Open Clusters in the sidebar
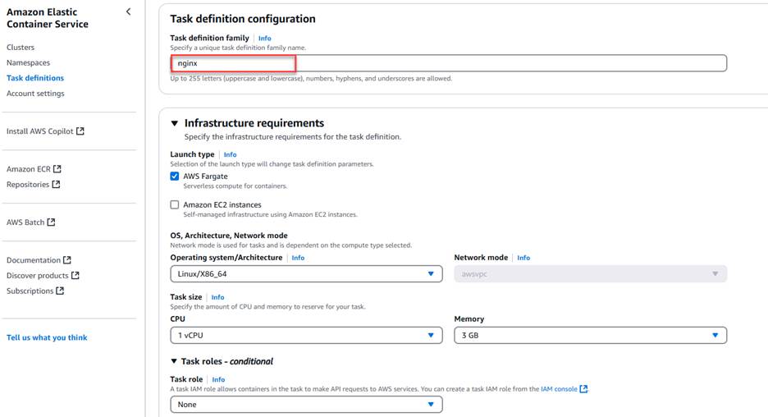Image resolution: width=768 pixels, height=417 pixels. pos(21,48)
